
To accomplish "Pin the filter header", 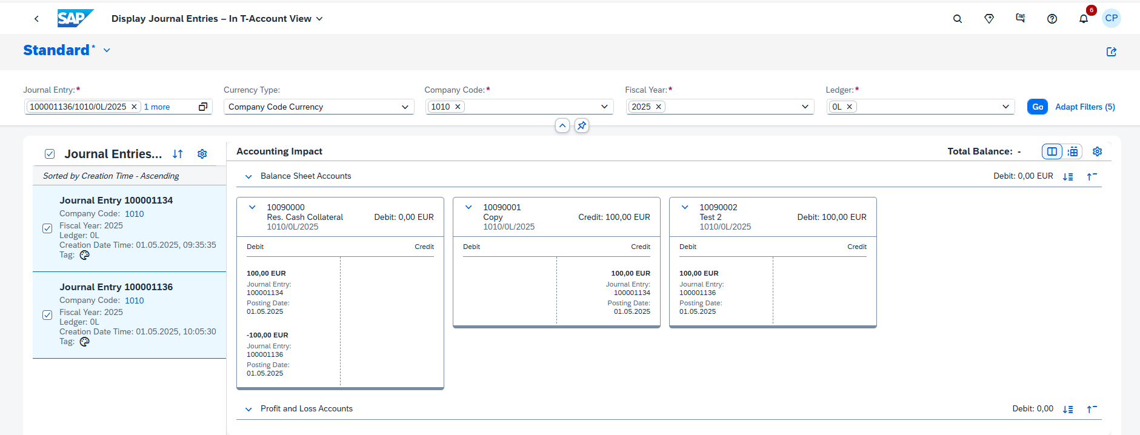I will (x=582, y=125).
